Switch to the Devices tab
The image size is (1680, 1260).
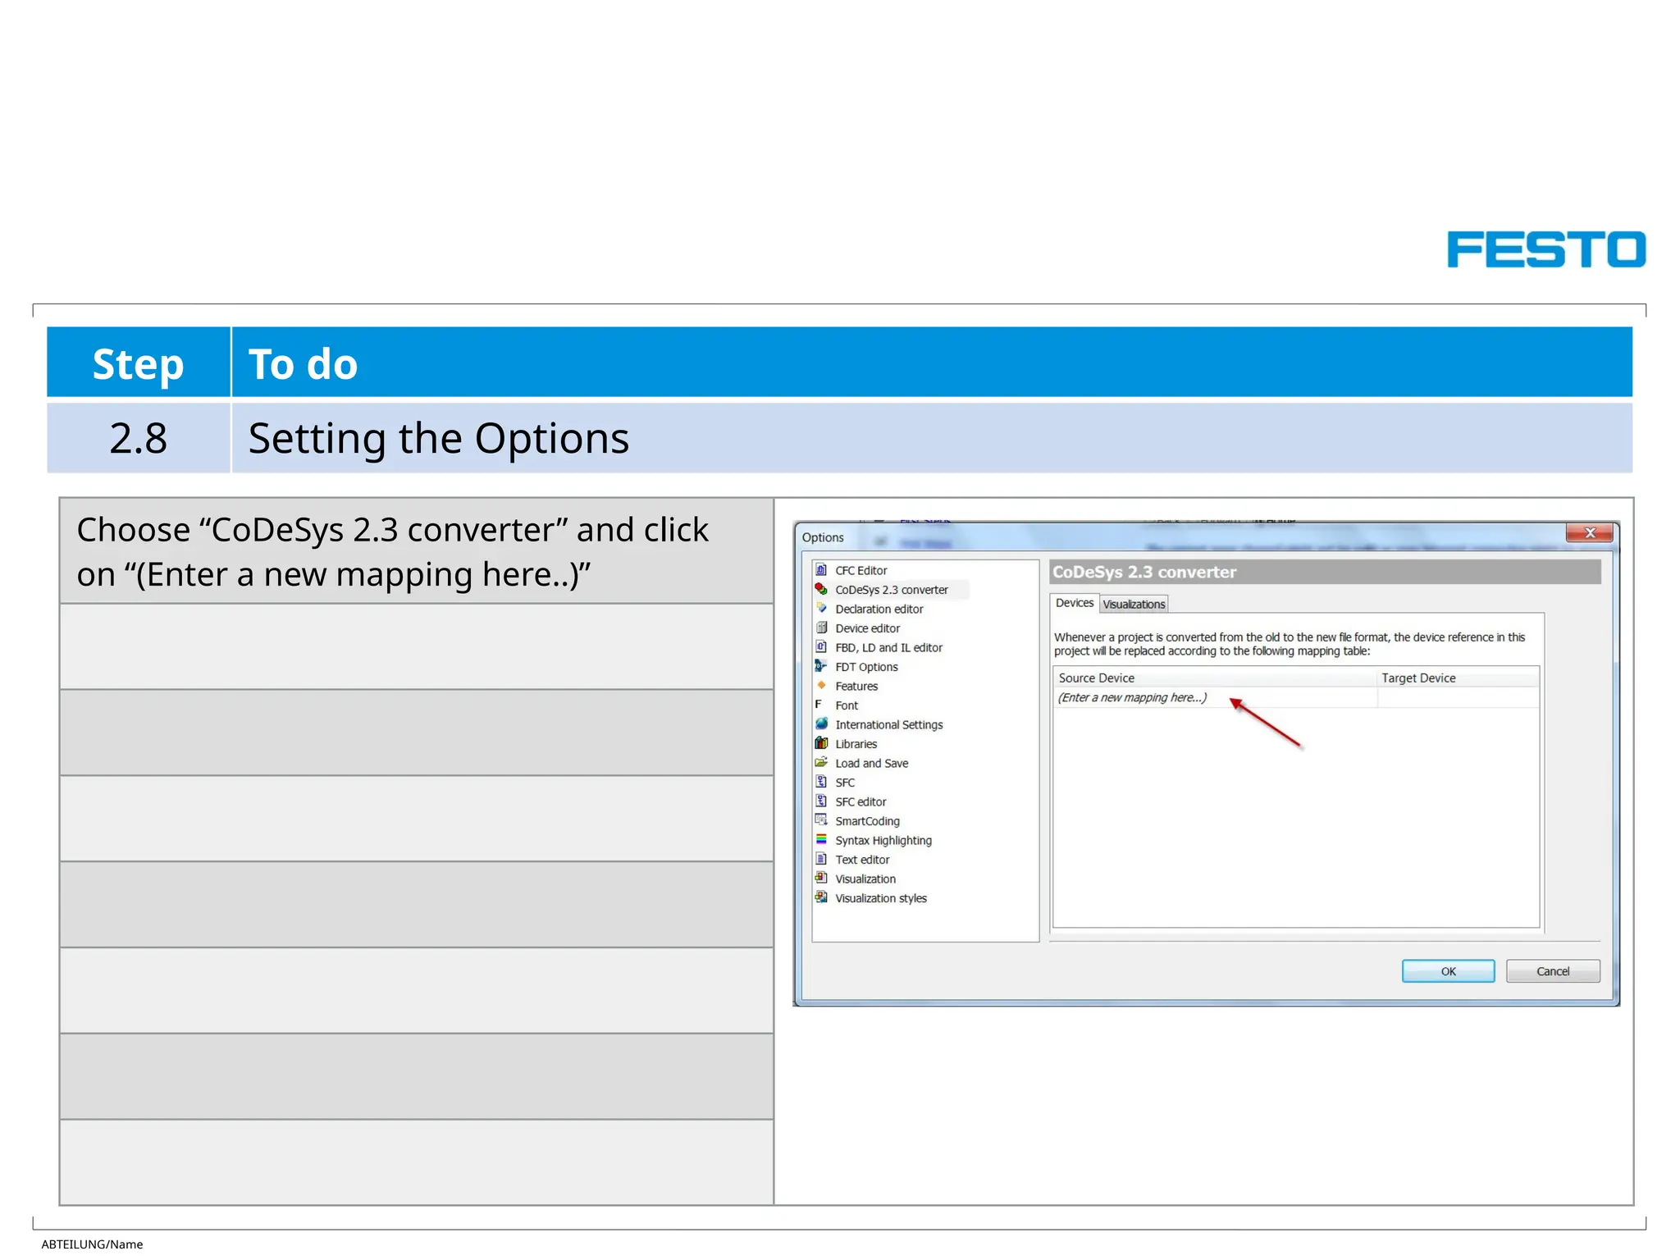pyautogui.click(x=1074, y=603)
